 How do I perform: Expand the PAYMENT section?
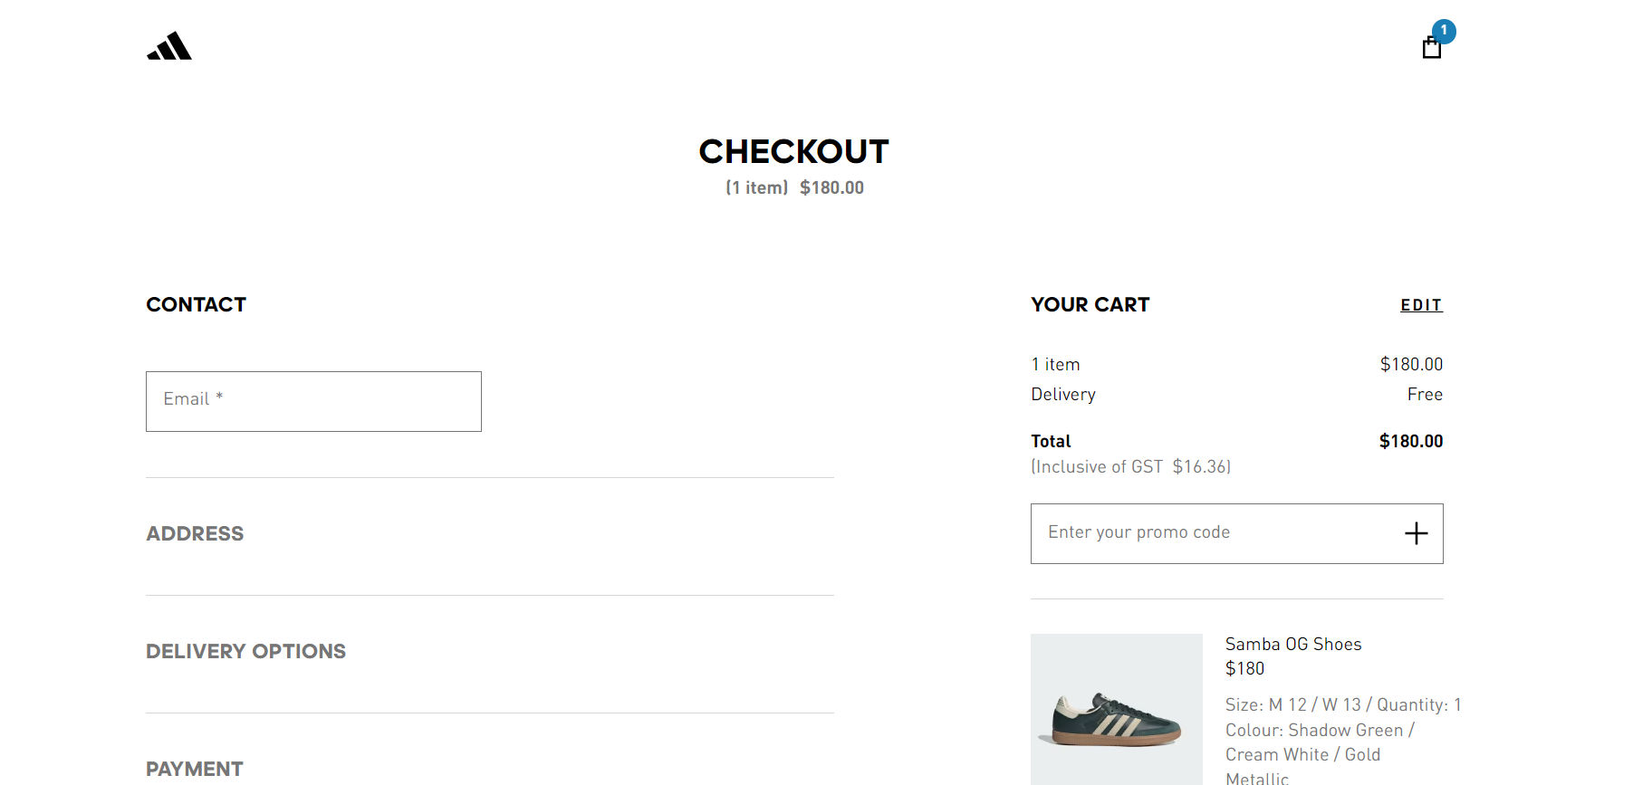195,769
